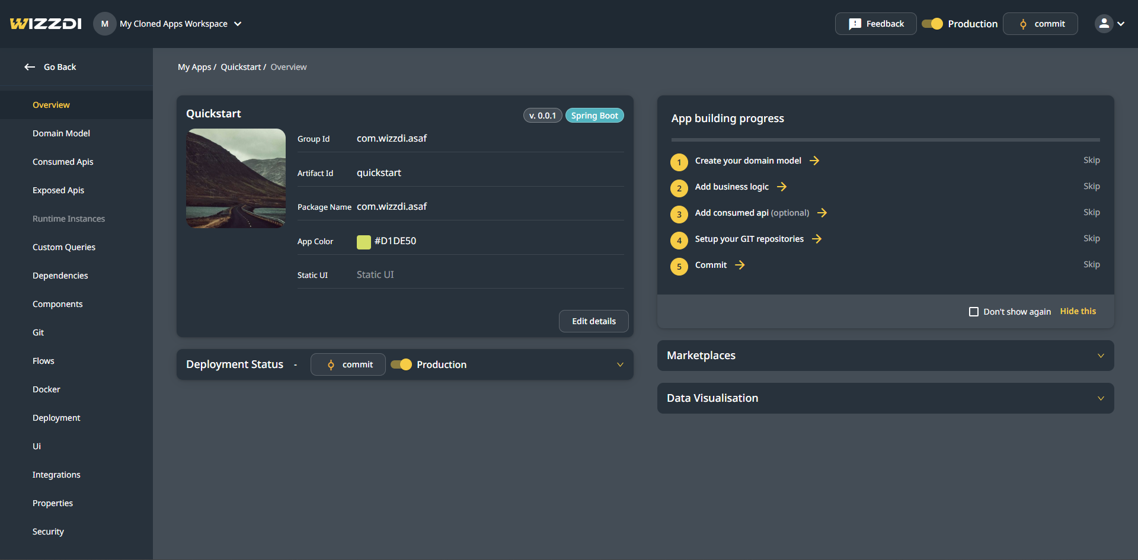Screen dimensions: 1138x560
Task: Open Domain Model in the sidebar
Action: tap(61, 133)
